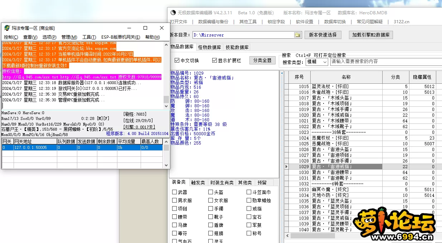Switch to the 装备类 tab

pyautogui.click(x=179, y=182)
